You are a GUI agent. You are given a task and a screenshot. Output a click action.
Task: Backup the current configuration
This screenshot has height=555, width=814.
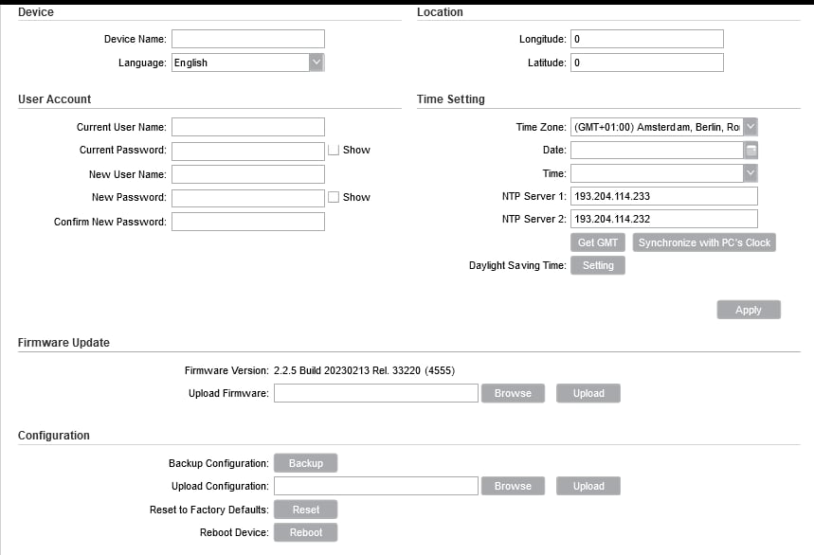coord(306,463)
